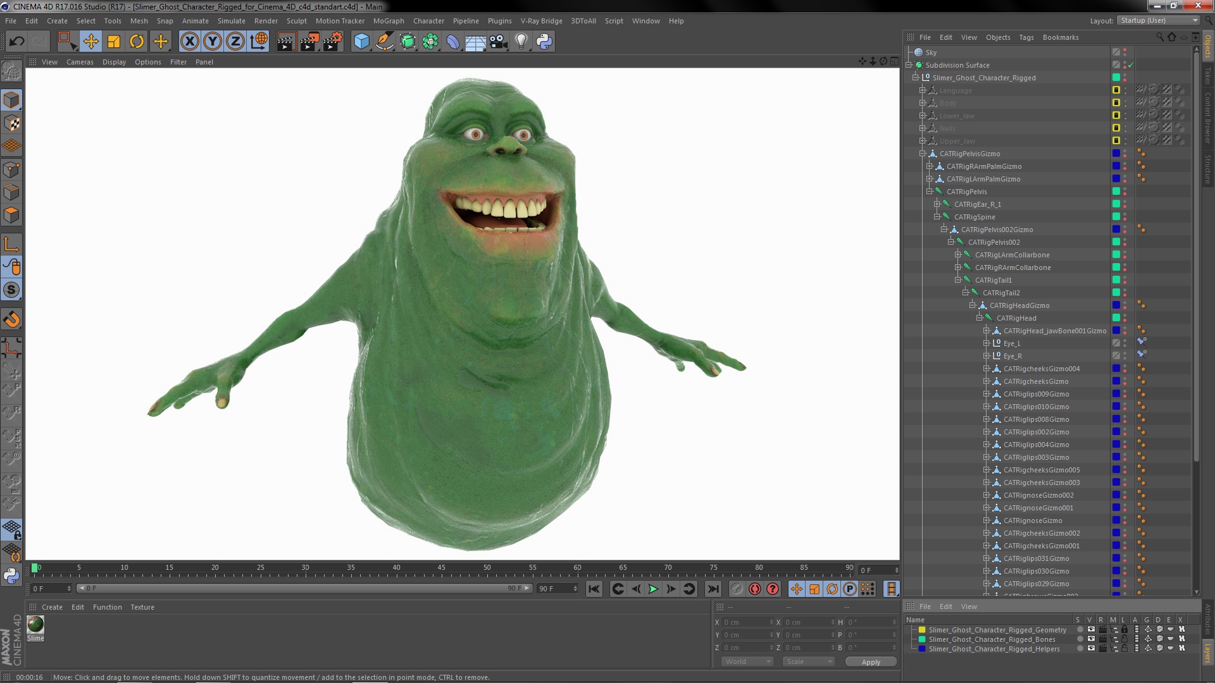Toggle visibility of Slimer Helpers layer
The image size is (1215, 683).
click(x=1091, y=649)
